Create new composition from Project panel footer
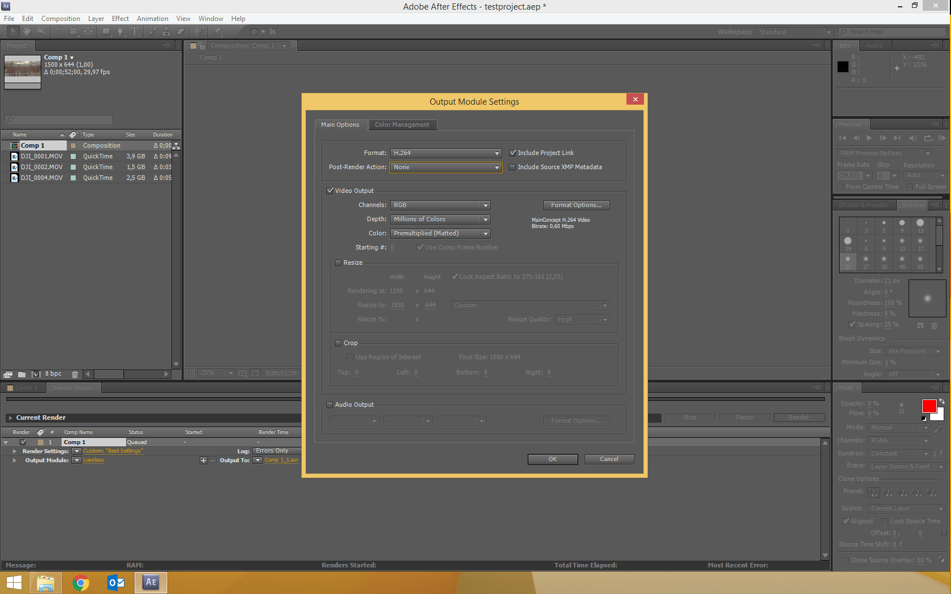 36,374
